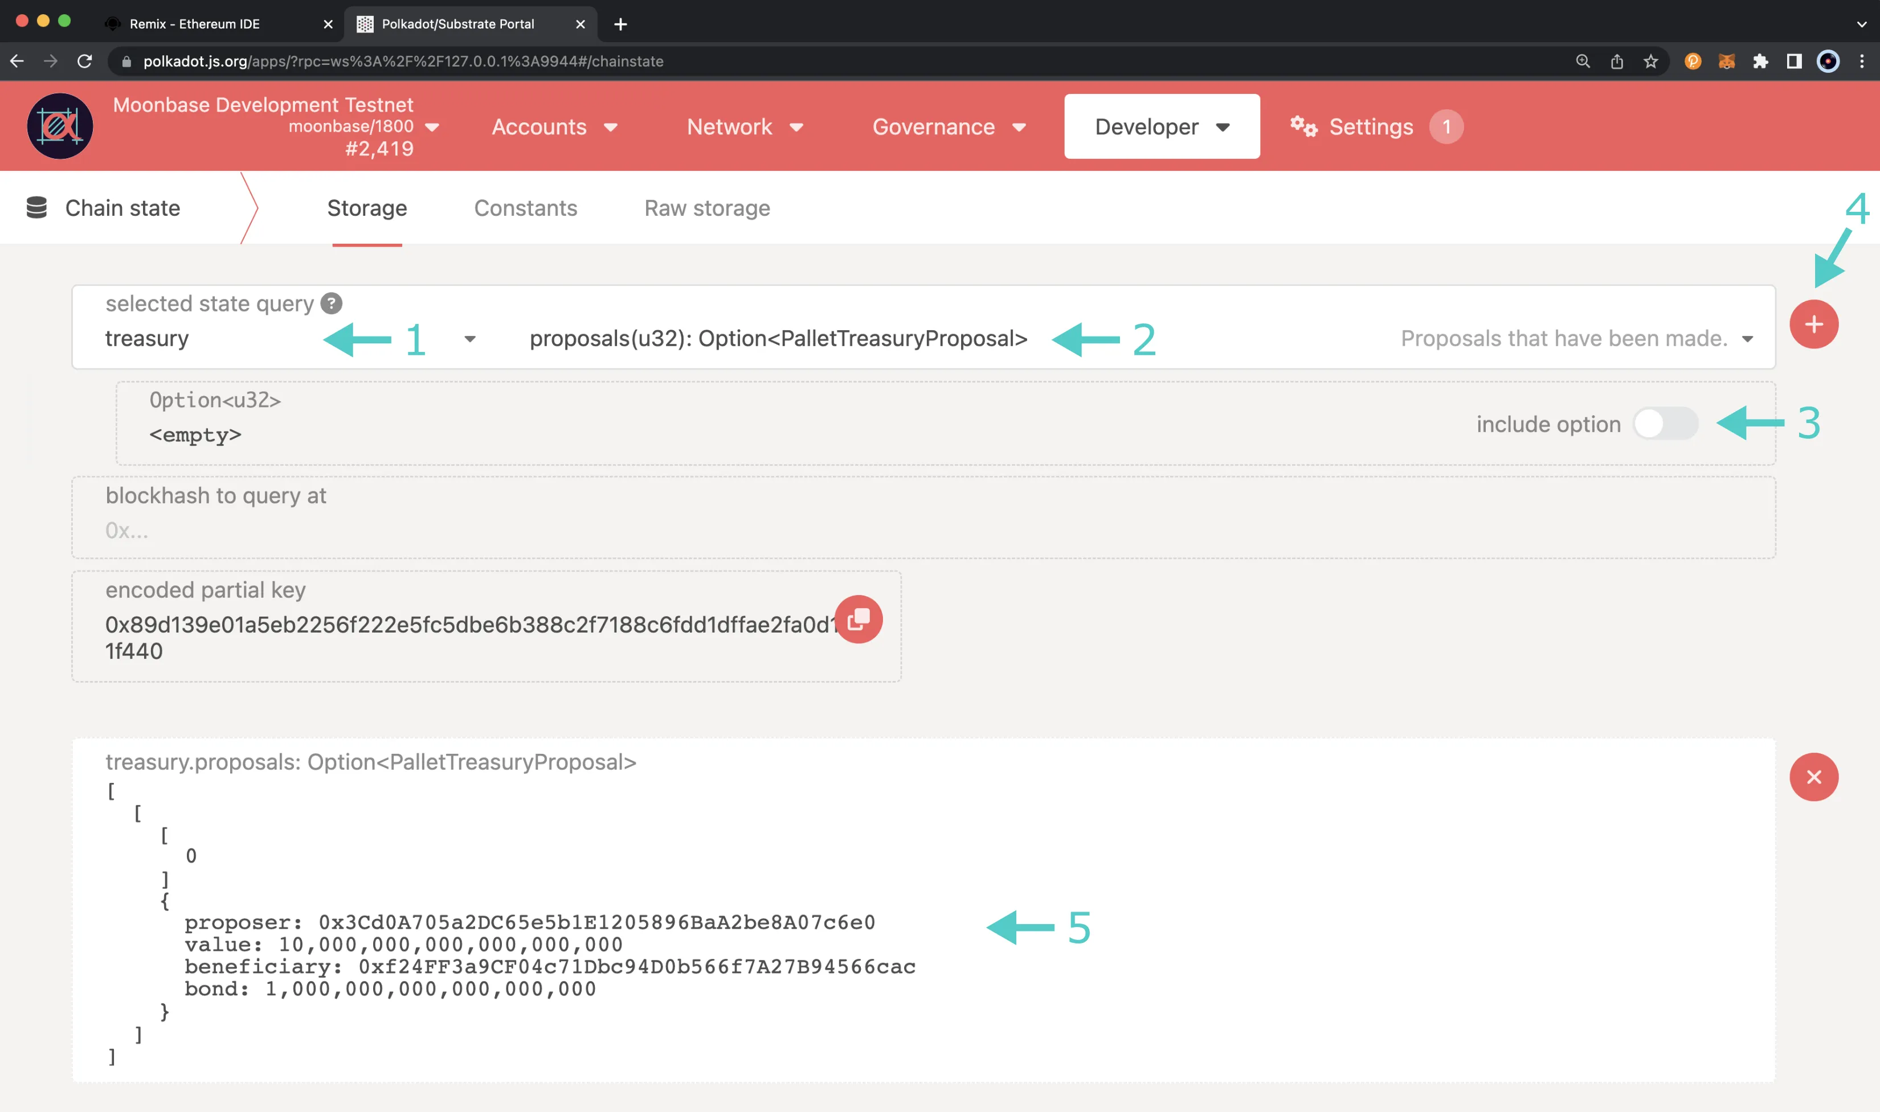Close the Remix - Ethereum IDE tab
Viewport: 1880px width, 1112px height.
tap(328, 24)
